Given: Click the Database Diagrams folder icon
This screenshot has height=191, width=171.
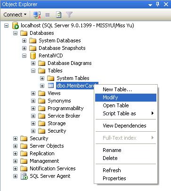Looking at the screenshot, I should 42,63.
